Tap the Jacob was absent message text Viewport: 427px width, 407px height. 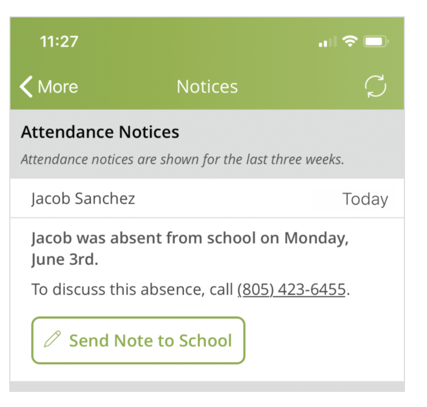[190, 249]
